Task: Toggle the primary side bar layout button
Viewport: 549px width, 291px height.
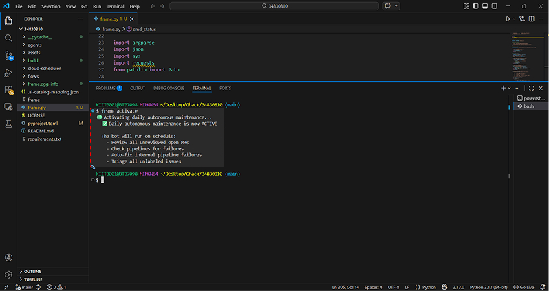Action: [x=476, y=6]
